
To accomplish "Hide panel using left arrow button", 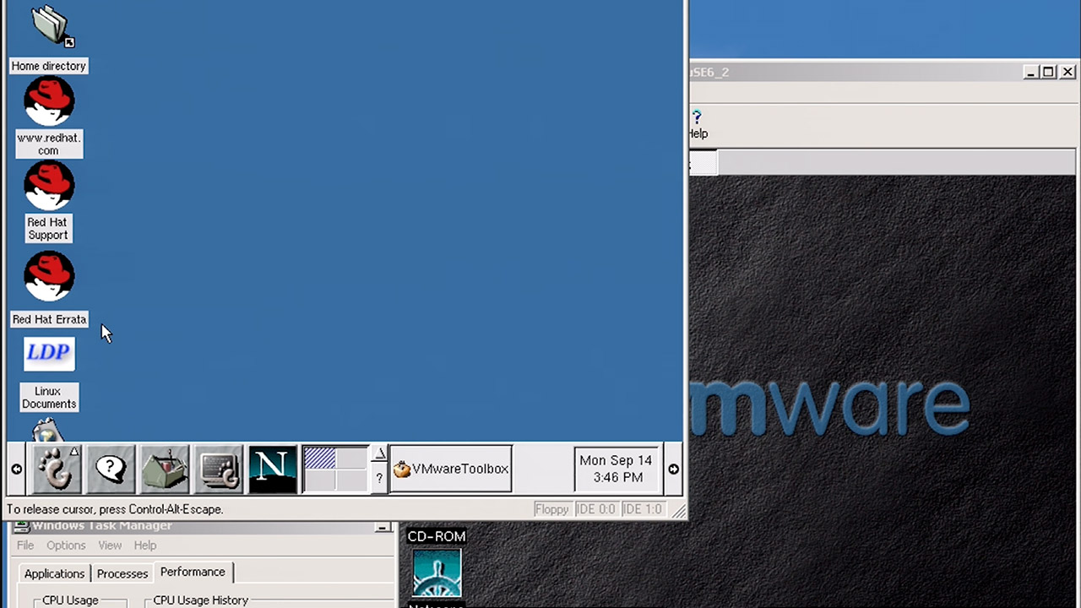I will pos(16,469).
